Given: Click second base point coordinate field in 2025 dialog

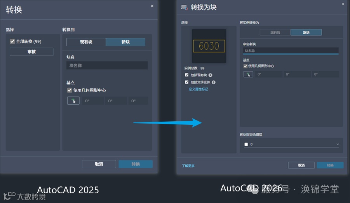Looking at the screenshot, I should pyautogui.click(x=116, y=101).
